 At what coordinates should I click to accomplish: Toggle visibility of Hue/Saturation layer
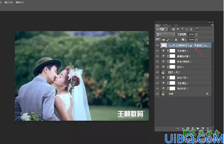click(157, 61)
